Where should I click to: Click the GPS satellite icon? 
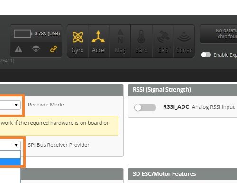[x=163, y=37]
